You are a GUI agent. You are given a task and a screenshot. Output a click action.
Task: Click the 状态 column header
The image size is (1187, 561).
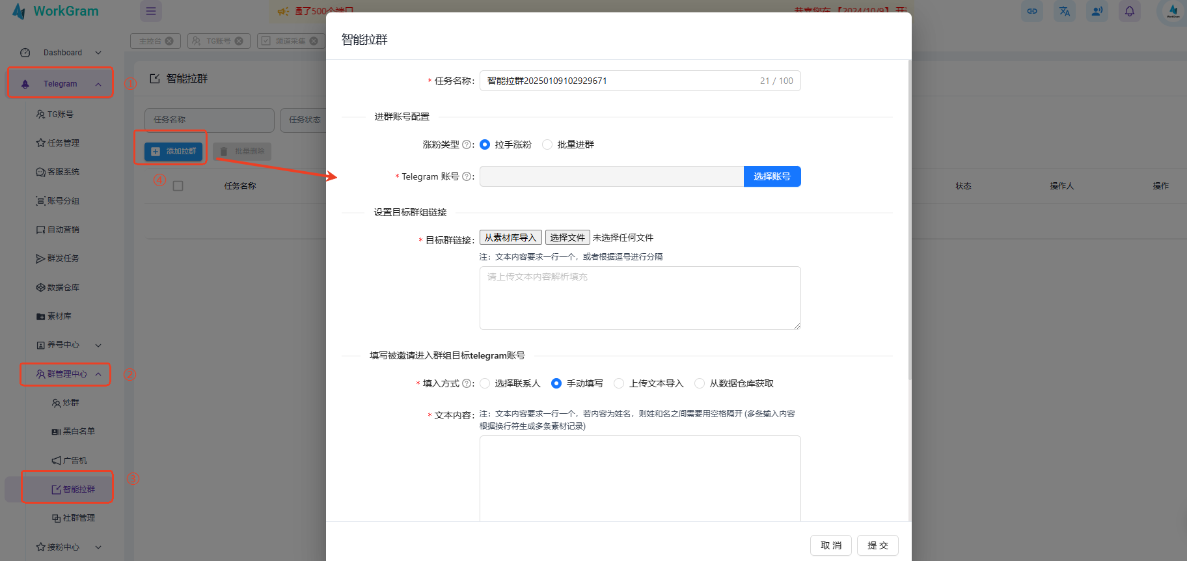(x=963, y=186)
